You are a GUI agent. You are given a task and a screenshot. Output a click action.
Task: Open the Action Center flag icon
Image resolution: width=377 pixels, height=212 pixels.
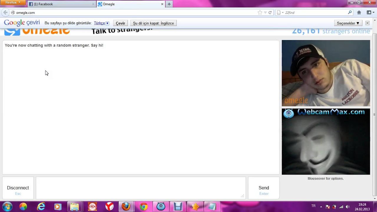pyautogui.click(x=328, y=207)
